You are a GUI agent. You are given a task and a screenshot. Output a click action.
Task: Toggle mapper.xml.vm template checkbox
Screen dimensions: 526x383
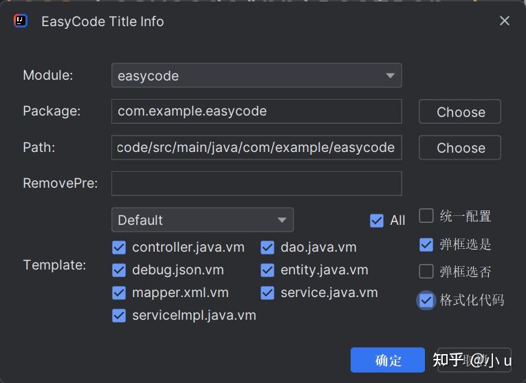[x=119, y=293]
